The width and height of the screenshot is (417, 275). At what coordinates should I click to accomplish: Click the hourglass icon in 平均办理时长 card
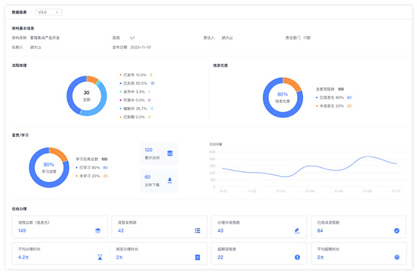(x=100, y=257)
